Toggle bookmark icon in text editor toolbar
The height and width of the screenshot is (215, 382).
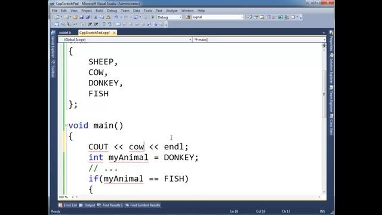(118, 24)
